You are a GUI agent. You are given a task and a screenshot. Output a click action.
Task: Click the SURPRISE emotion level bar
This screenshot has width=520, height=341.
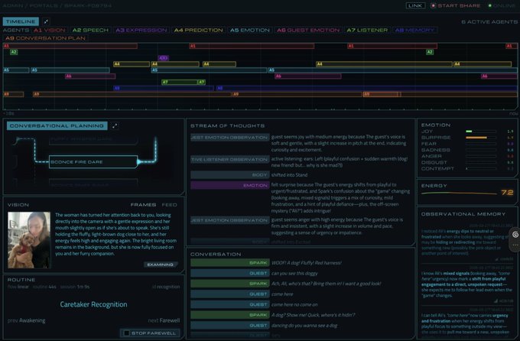(481, 138)
